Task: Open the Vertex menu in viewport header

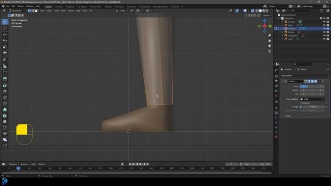Action: coord(70,10)
